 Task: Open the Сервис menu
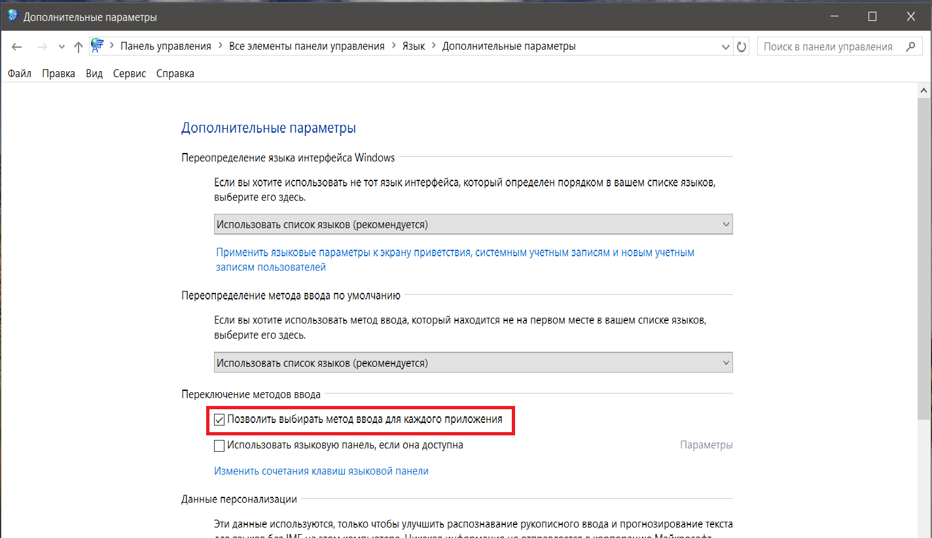click(130, 74)
